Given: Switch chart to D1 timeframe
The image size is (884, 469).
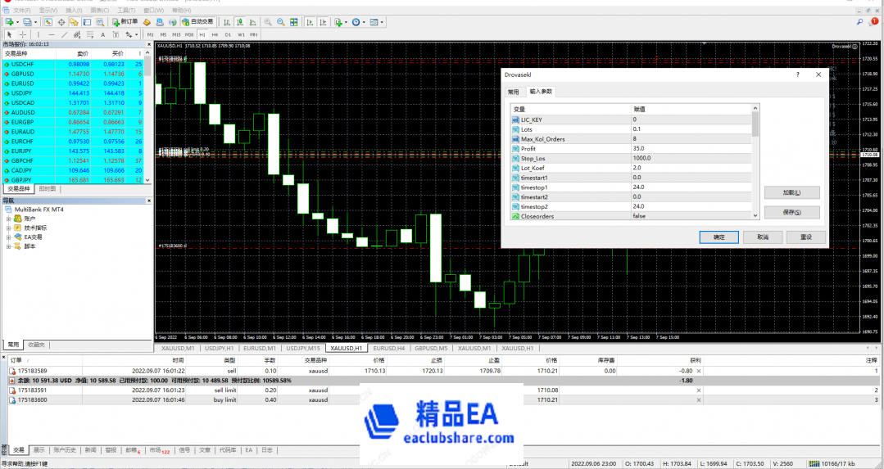Looking at the screenshot, I should [x=228, y=35].
